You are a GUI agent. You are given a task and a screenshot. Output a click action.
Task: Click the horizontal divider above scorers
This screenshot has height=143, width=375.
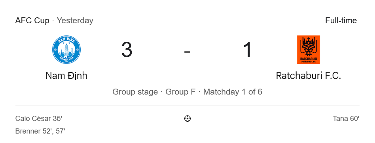187,105
